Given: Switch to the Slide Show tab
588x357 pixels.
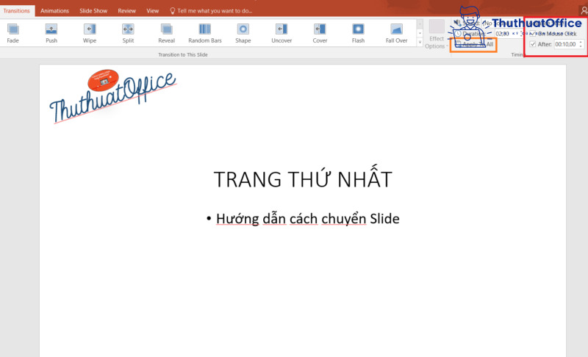Looking at the screenshot, I should coord(93,11).
